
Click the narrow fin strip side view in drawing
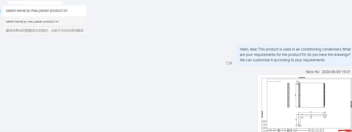tap(288, 95)
